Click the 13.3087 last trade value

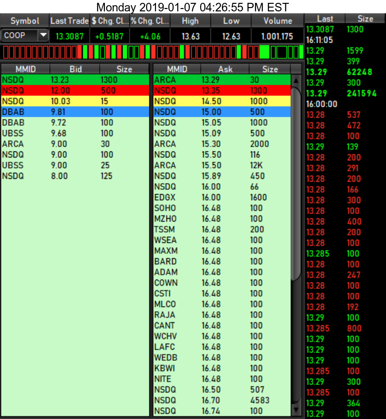click(69, 37)
